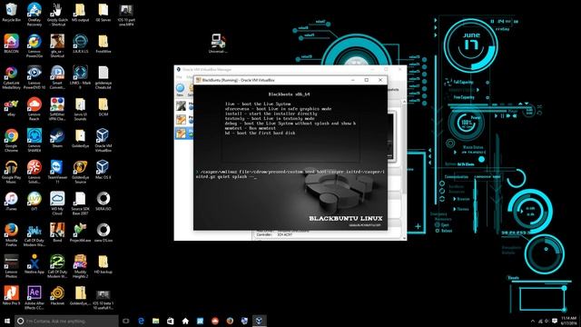Select the Lenovo Reach cloud icon

pyautogui.click(x=34, y=109)
